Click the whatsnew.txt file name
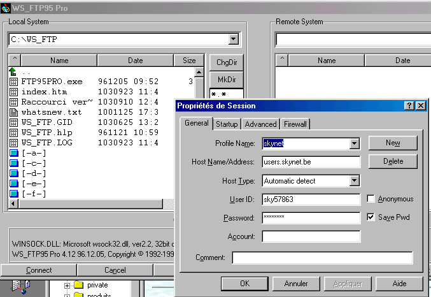Image resolution: width=431 pixels, height=297 pixels. coord(52,112)
